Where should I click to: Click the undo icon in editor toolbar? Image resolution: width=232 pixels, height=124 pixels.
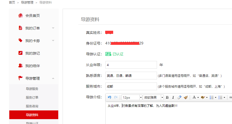110,97
